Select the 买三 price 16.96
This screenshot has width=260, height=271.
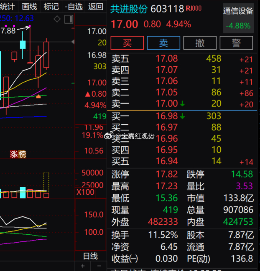point(167,138)
